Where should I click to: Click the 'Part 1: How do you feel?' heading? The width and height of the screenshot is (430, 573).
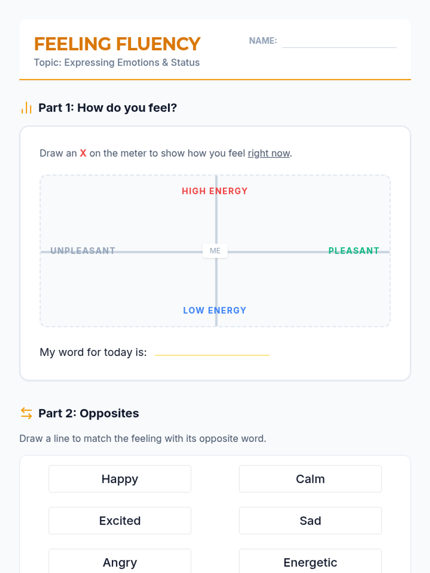click(107, 108)
